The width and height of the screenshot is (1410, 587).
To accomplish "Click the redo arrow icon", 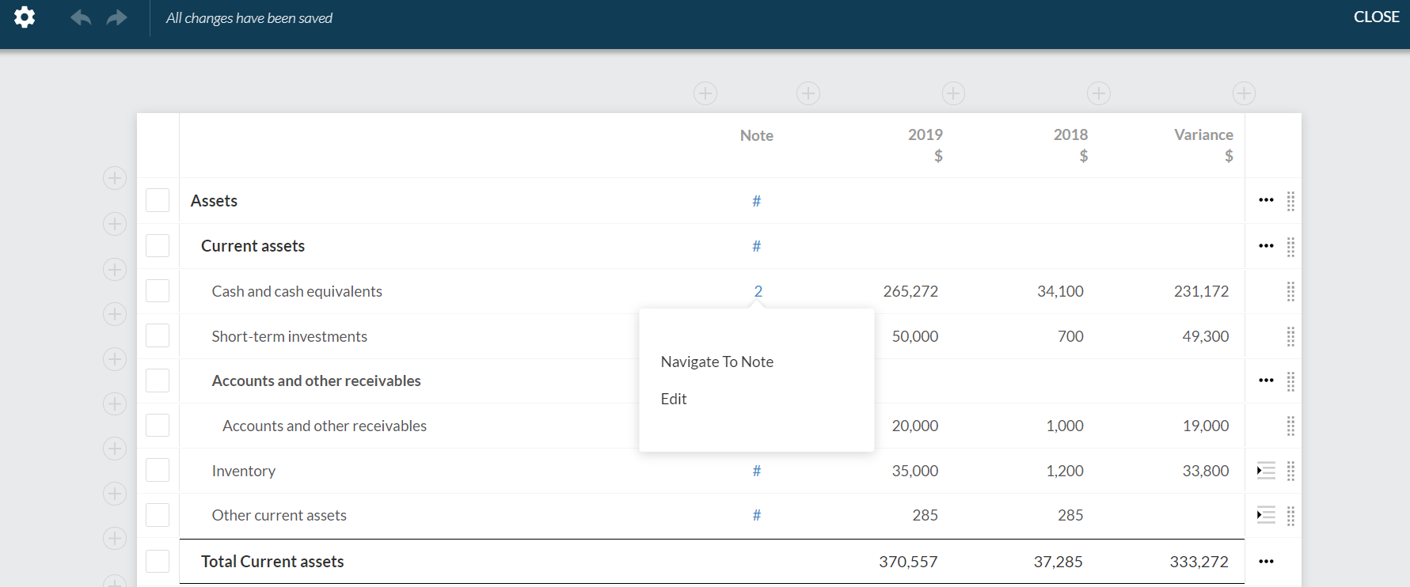I will click(117, 17).
